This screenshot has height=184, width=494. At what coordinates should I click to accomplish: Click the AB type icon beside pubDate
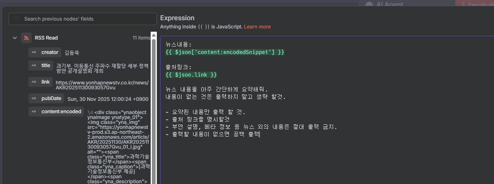[34, 99]
